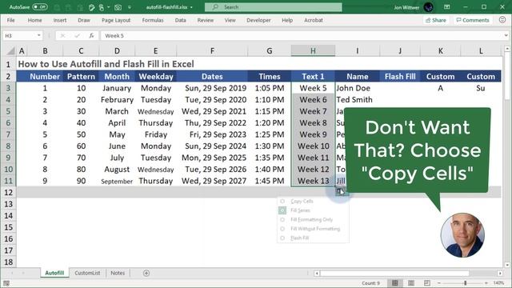Click the horizontal scrollbar right arrow

[500, 274]
